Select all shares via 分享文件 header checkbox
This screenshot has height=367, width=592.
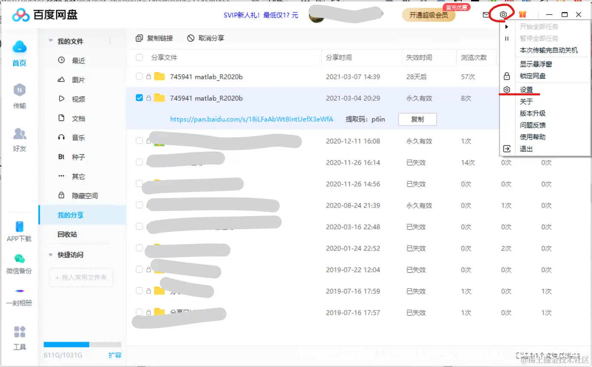click(x=139, y=57)
